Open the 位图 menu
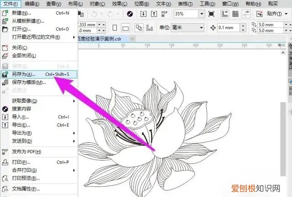Screen dimensions: 292x197 coord(141,4)
